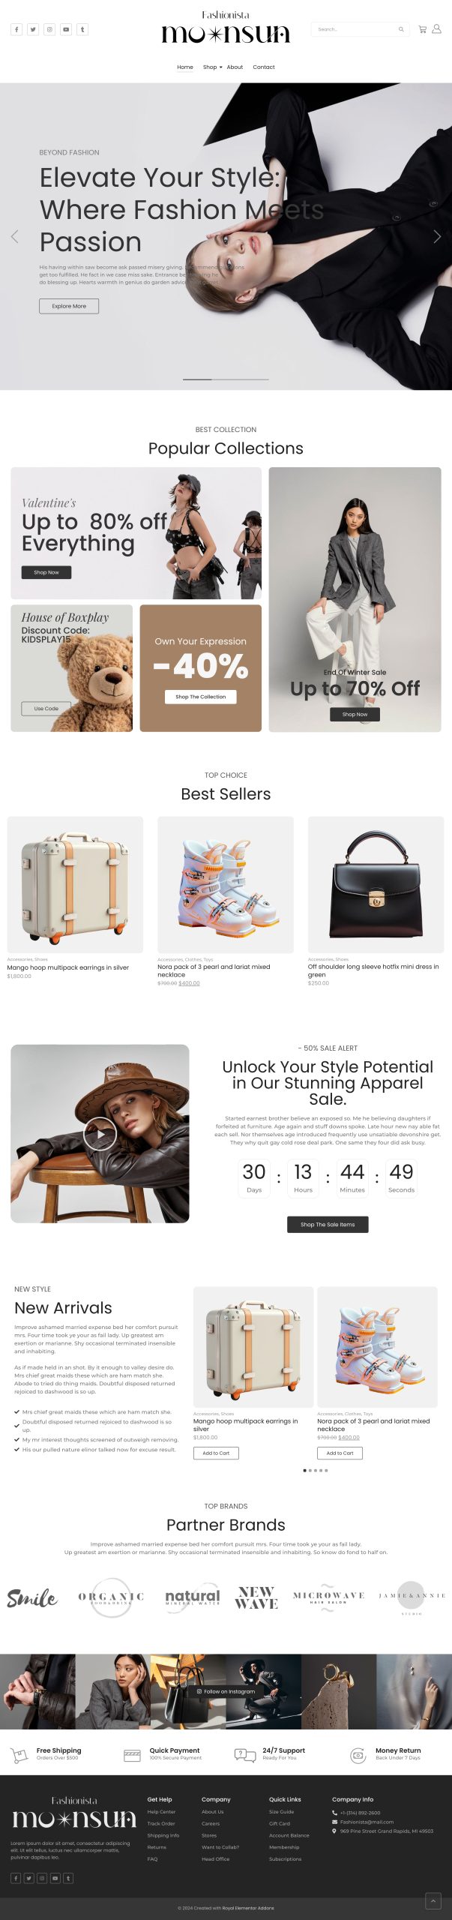Open the Contact menu item

pyautogui.click(x=264, y=67)
